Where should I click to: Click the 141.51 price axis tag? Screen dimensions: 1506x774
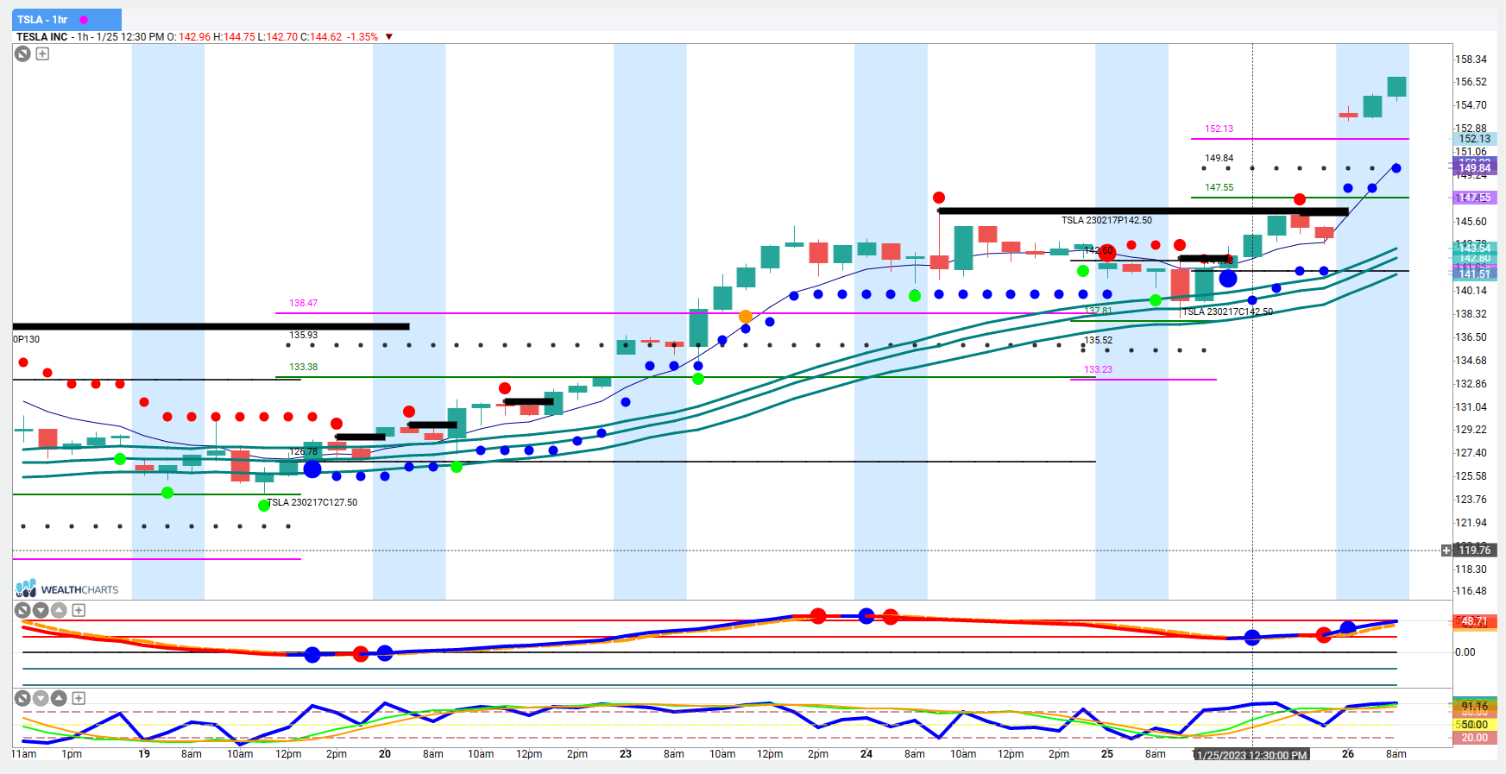[x=1475, y=274]
